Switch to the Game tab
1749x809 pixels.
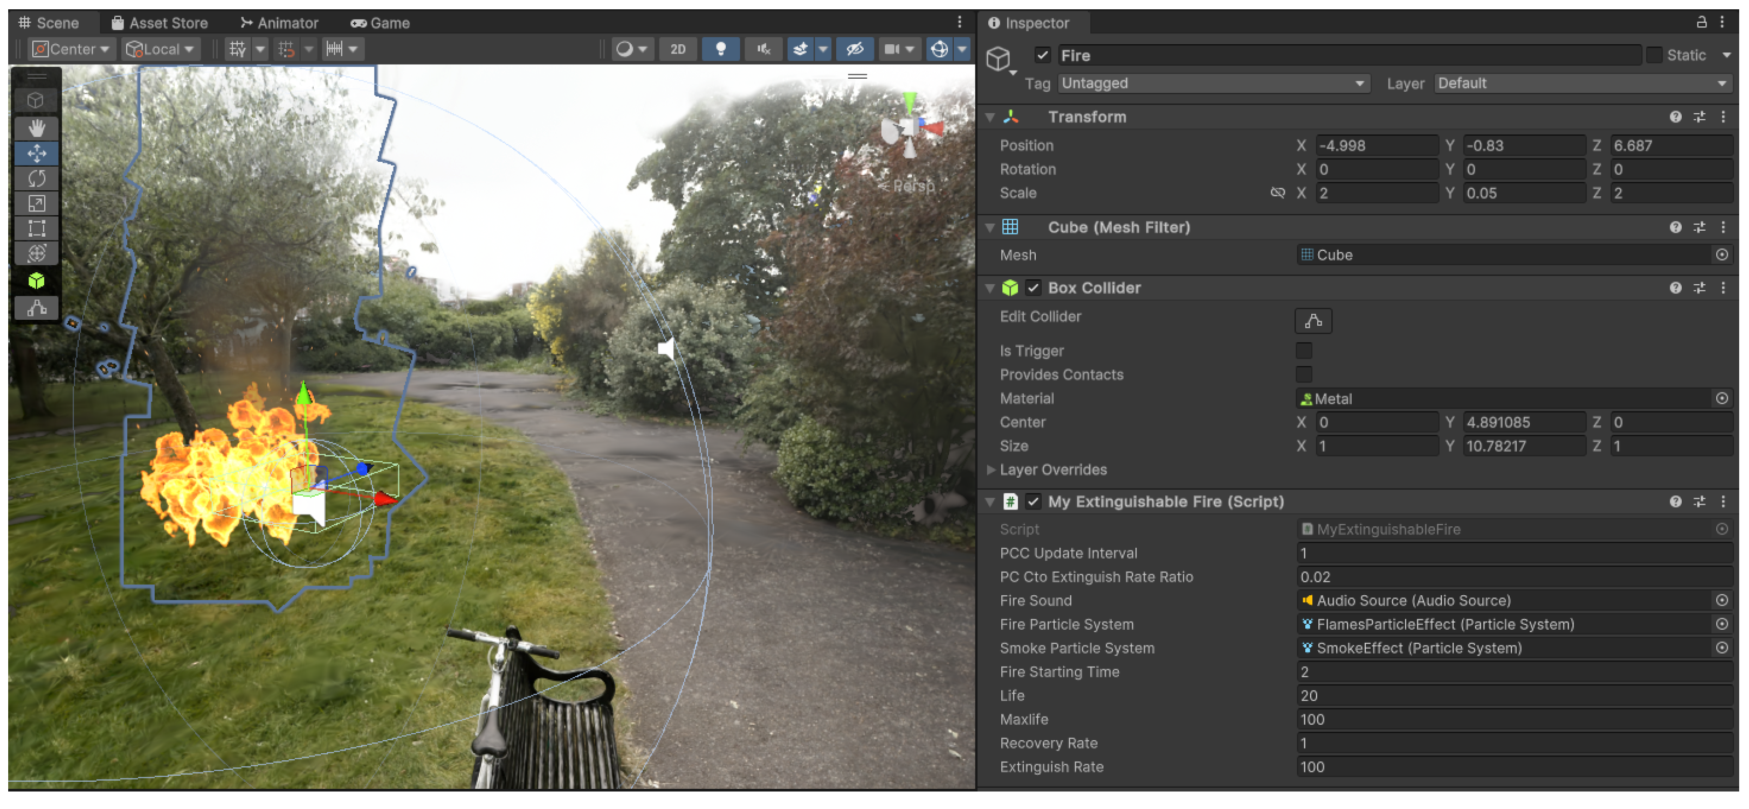click(380, 22)
